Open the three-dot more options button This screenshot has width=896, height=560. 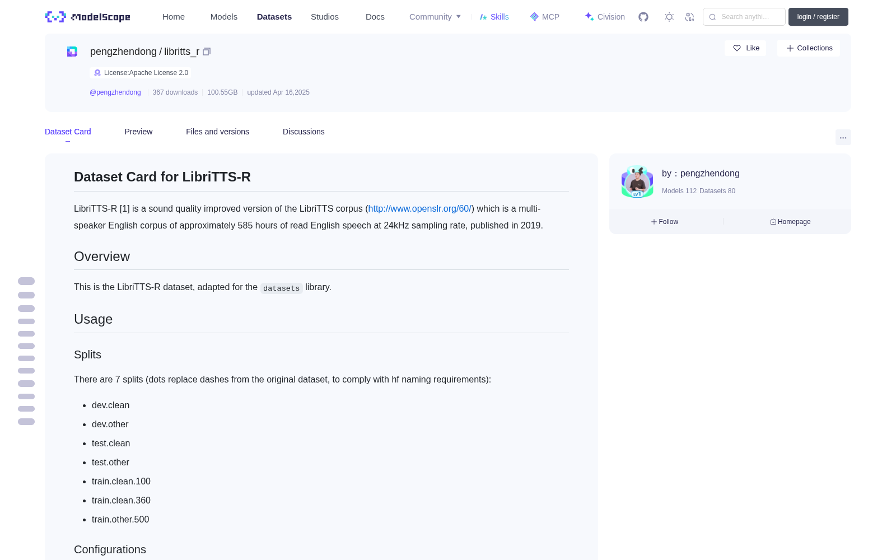[x=843, y=137]
